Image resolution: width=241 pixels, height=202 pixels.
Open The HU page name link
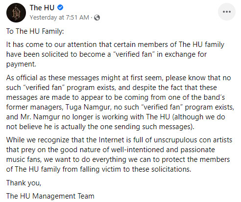coord(42,8)
